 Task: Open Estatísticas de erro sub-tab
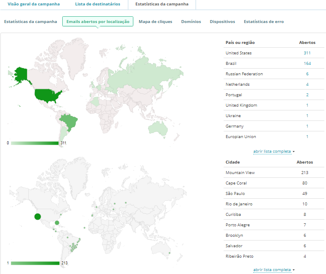point(264,22)
